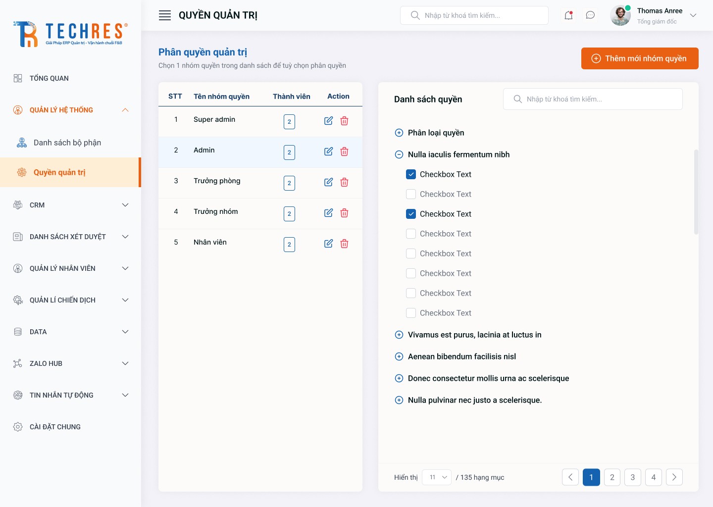Check the seventh Checkbox Text
This screenshot has height=507, width=713.
[411, 293]
